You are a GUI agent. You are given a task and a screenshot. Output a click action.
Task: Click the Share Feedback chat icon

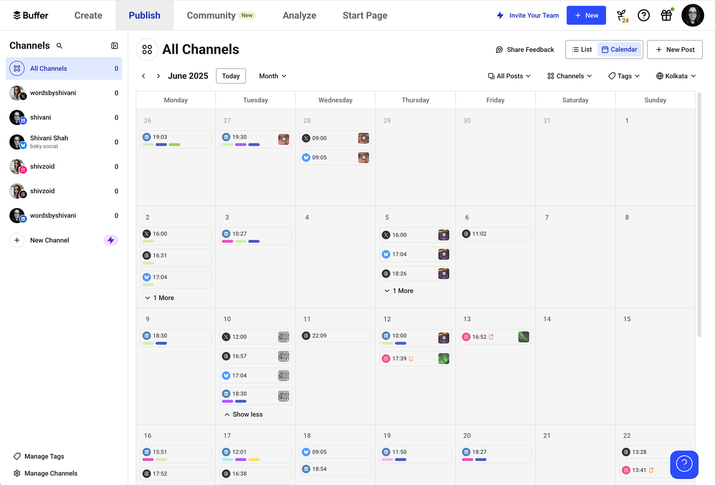point(499,50)
